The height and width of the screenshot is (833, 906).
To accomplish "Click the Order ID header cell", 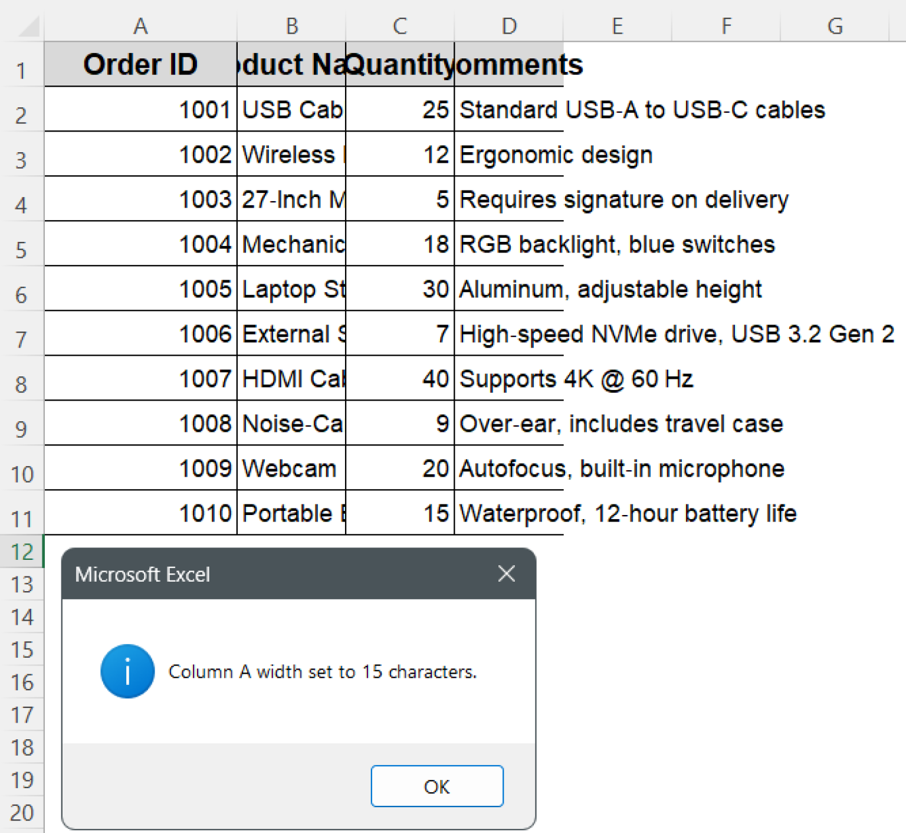I will [x=140, y=64].
